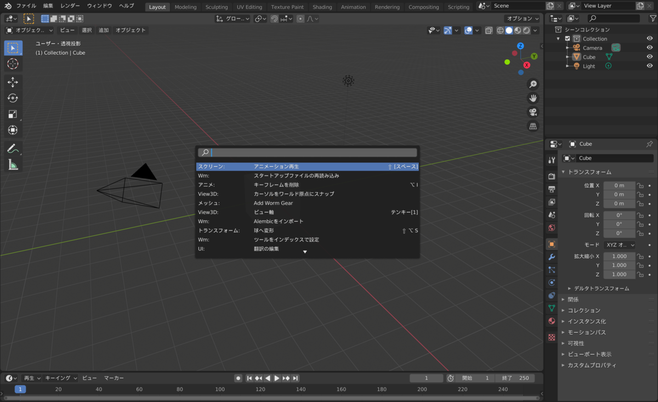Switch to rendered viewport shading
This screenshot has width=658, height=402.
coord(526,31)
